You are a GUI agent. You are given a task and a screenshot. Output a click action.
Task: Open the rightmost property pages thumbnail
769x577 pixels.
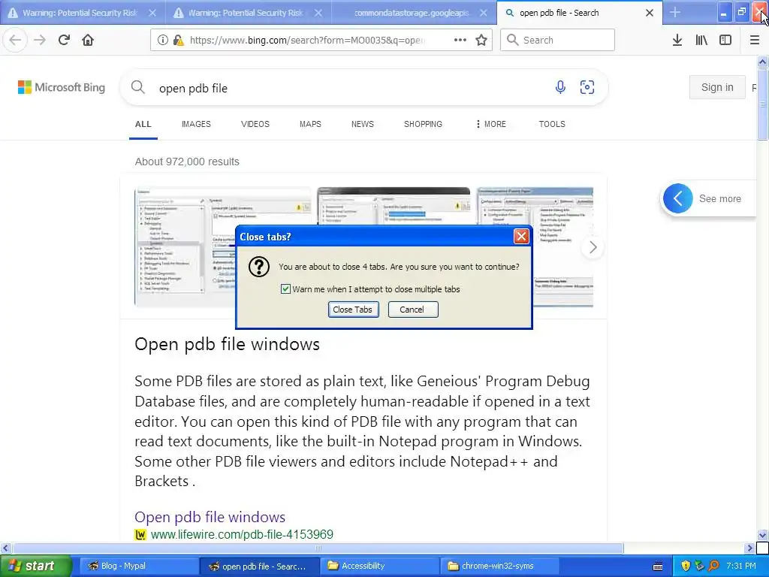(535, 247)
